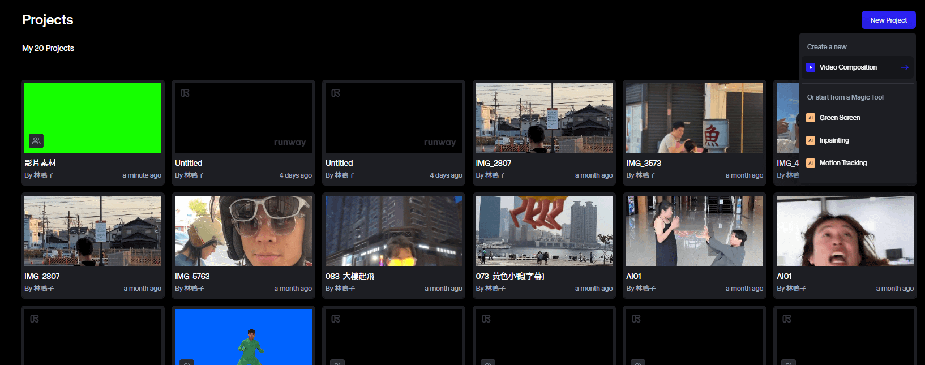The image size is (925, 365).
Task: Open AI01 project with screaming face thumbnail
Action: 845,231
